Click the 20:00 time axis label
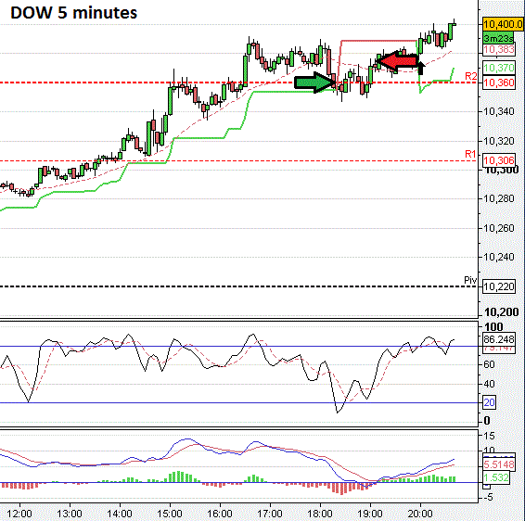The width and height of the screenshot is (525, 521). (420, 514)
